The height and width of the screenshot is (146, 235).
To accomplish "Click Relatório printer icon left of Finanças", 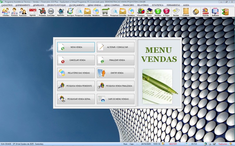I will (131, 12).
